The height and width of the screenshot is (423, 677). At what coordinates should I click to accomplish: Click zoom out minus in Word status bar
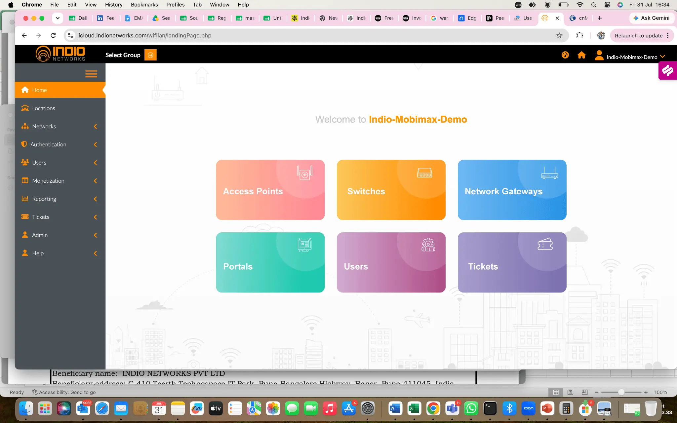[597, 392]
